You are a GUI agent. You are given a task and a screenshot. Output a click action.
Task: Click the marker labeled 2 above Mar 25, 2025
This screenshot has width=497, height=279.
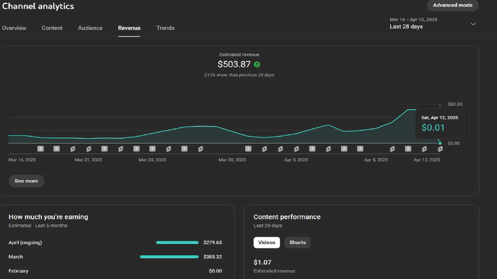click(152, 149)
